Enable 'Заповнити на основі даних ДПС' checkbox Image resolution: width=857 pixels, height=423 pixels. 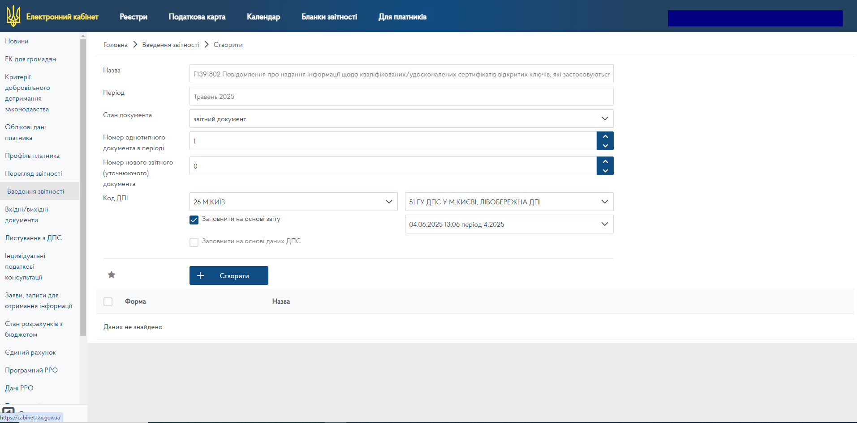pos(194,242)
